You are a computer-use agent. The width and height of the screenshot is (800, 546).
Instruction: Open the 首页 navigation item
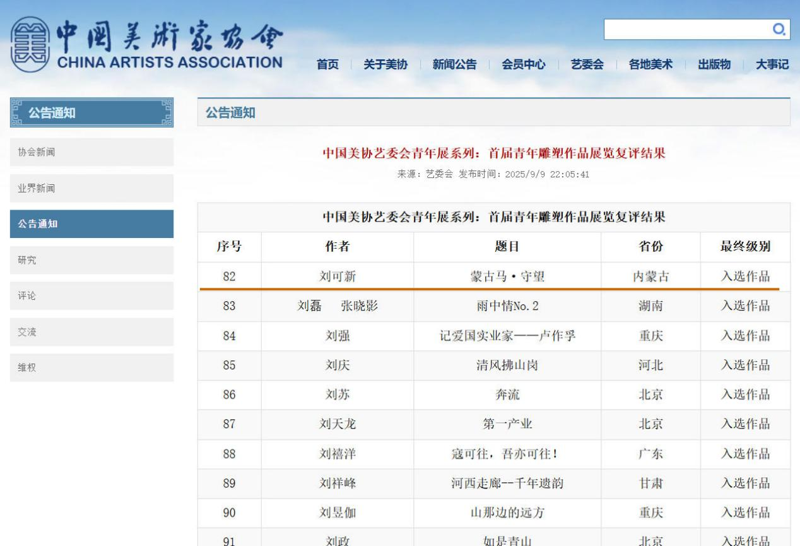tap(327, 64)
